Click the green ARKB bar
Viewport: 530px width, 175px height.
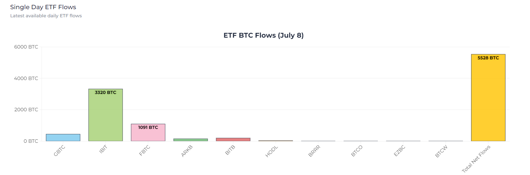tap(191, 140)
